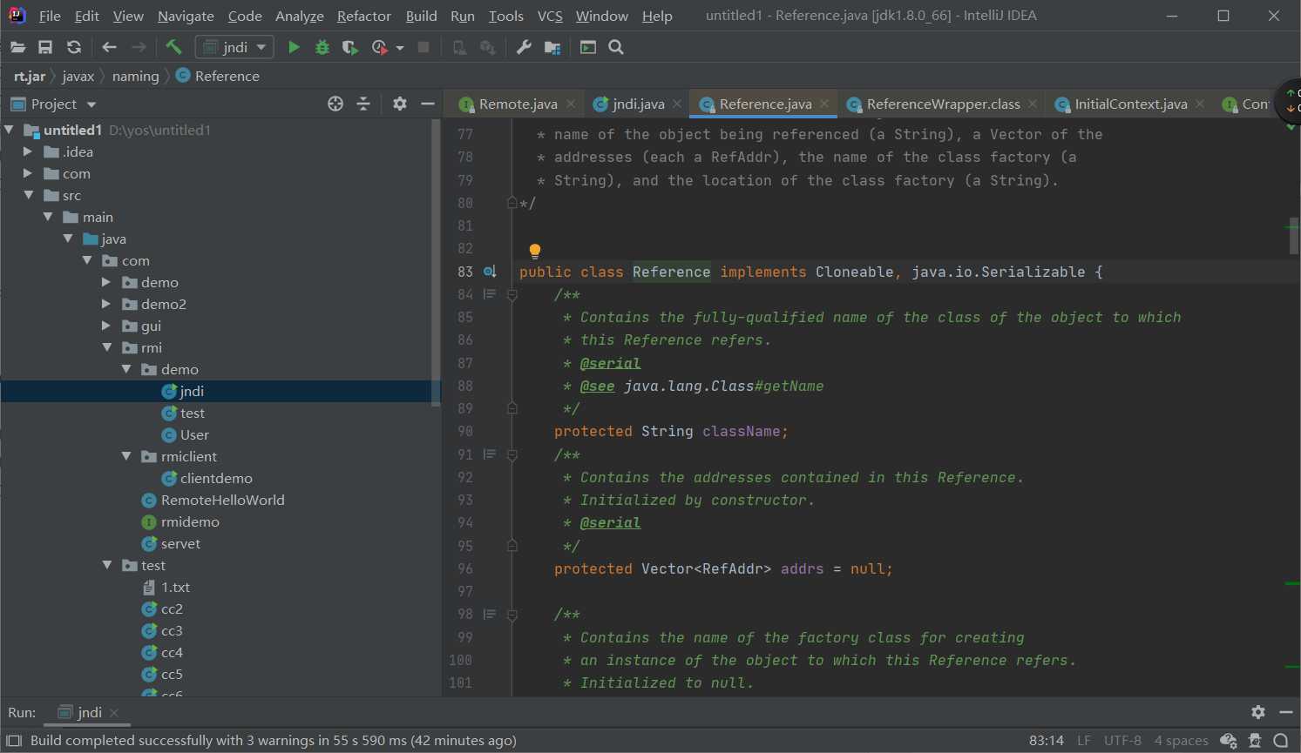Select the clientdemo class in tree
The height and width of the screenshot is (753, 1301).
pos(216,478)
